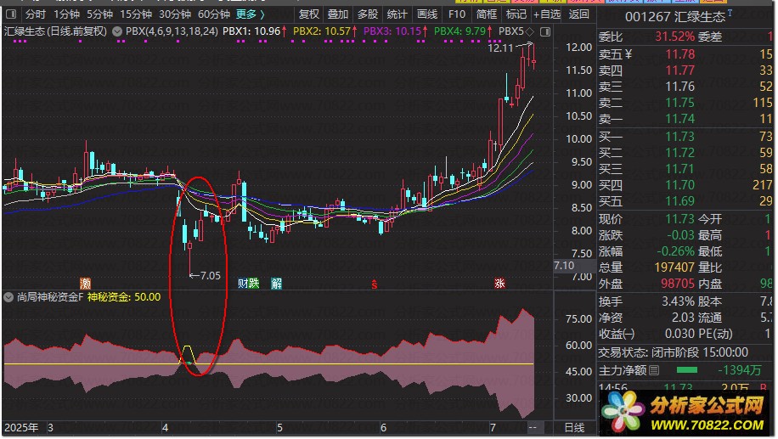The width and height of the screenshot is (778, 439).
Task: Click the 涨 event marker
Action: [499, 284]
